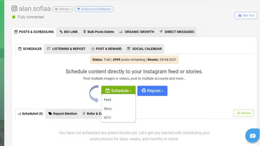Select the Repost Mention tab

click(x=63, y=114)
